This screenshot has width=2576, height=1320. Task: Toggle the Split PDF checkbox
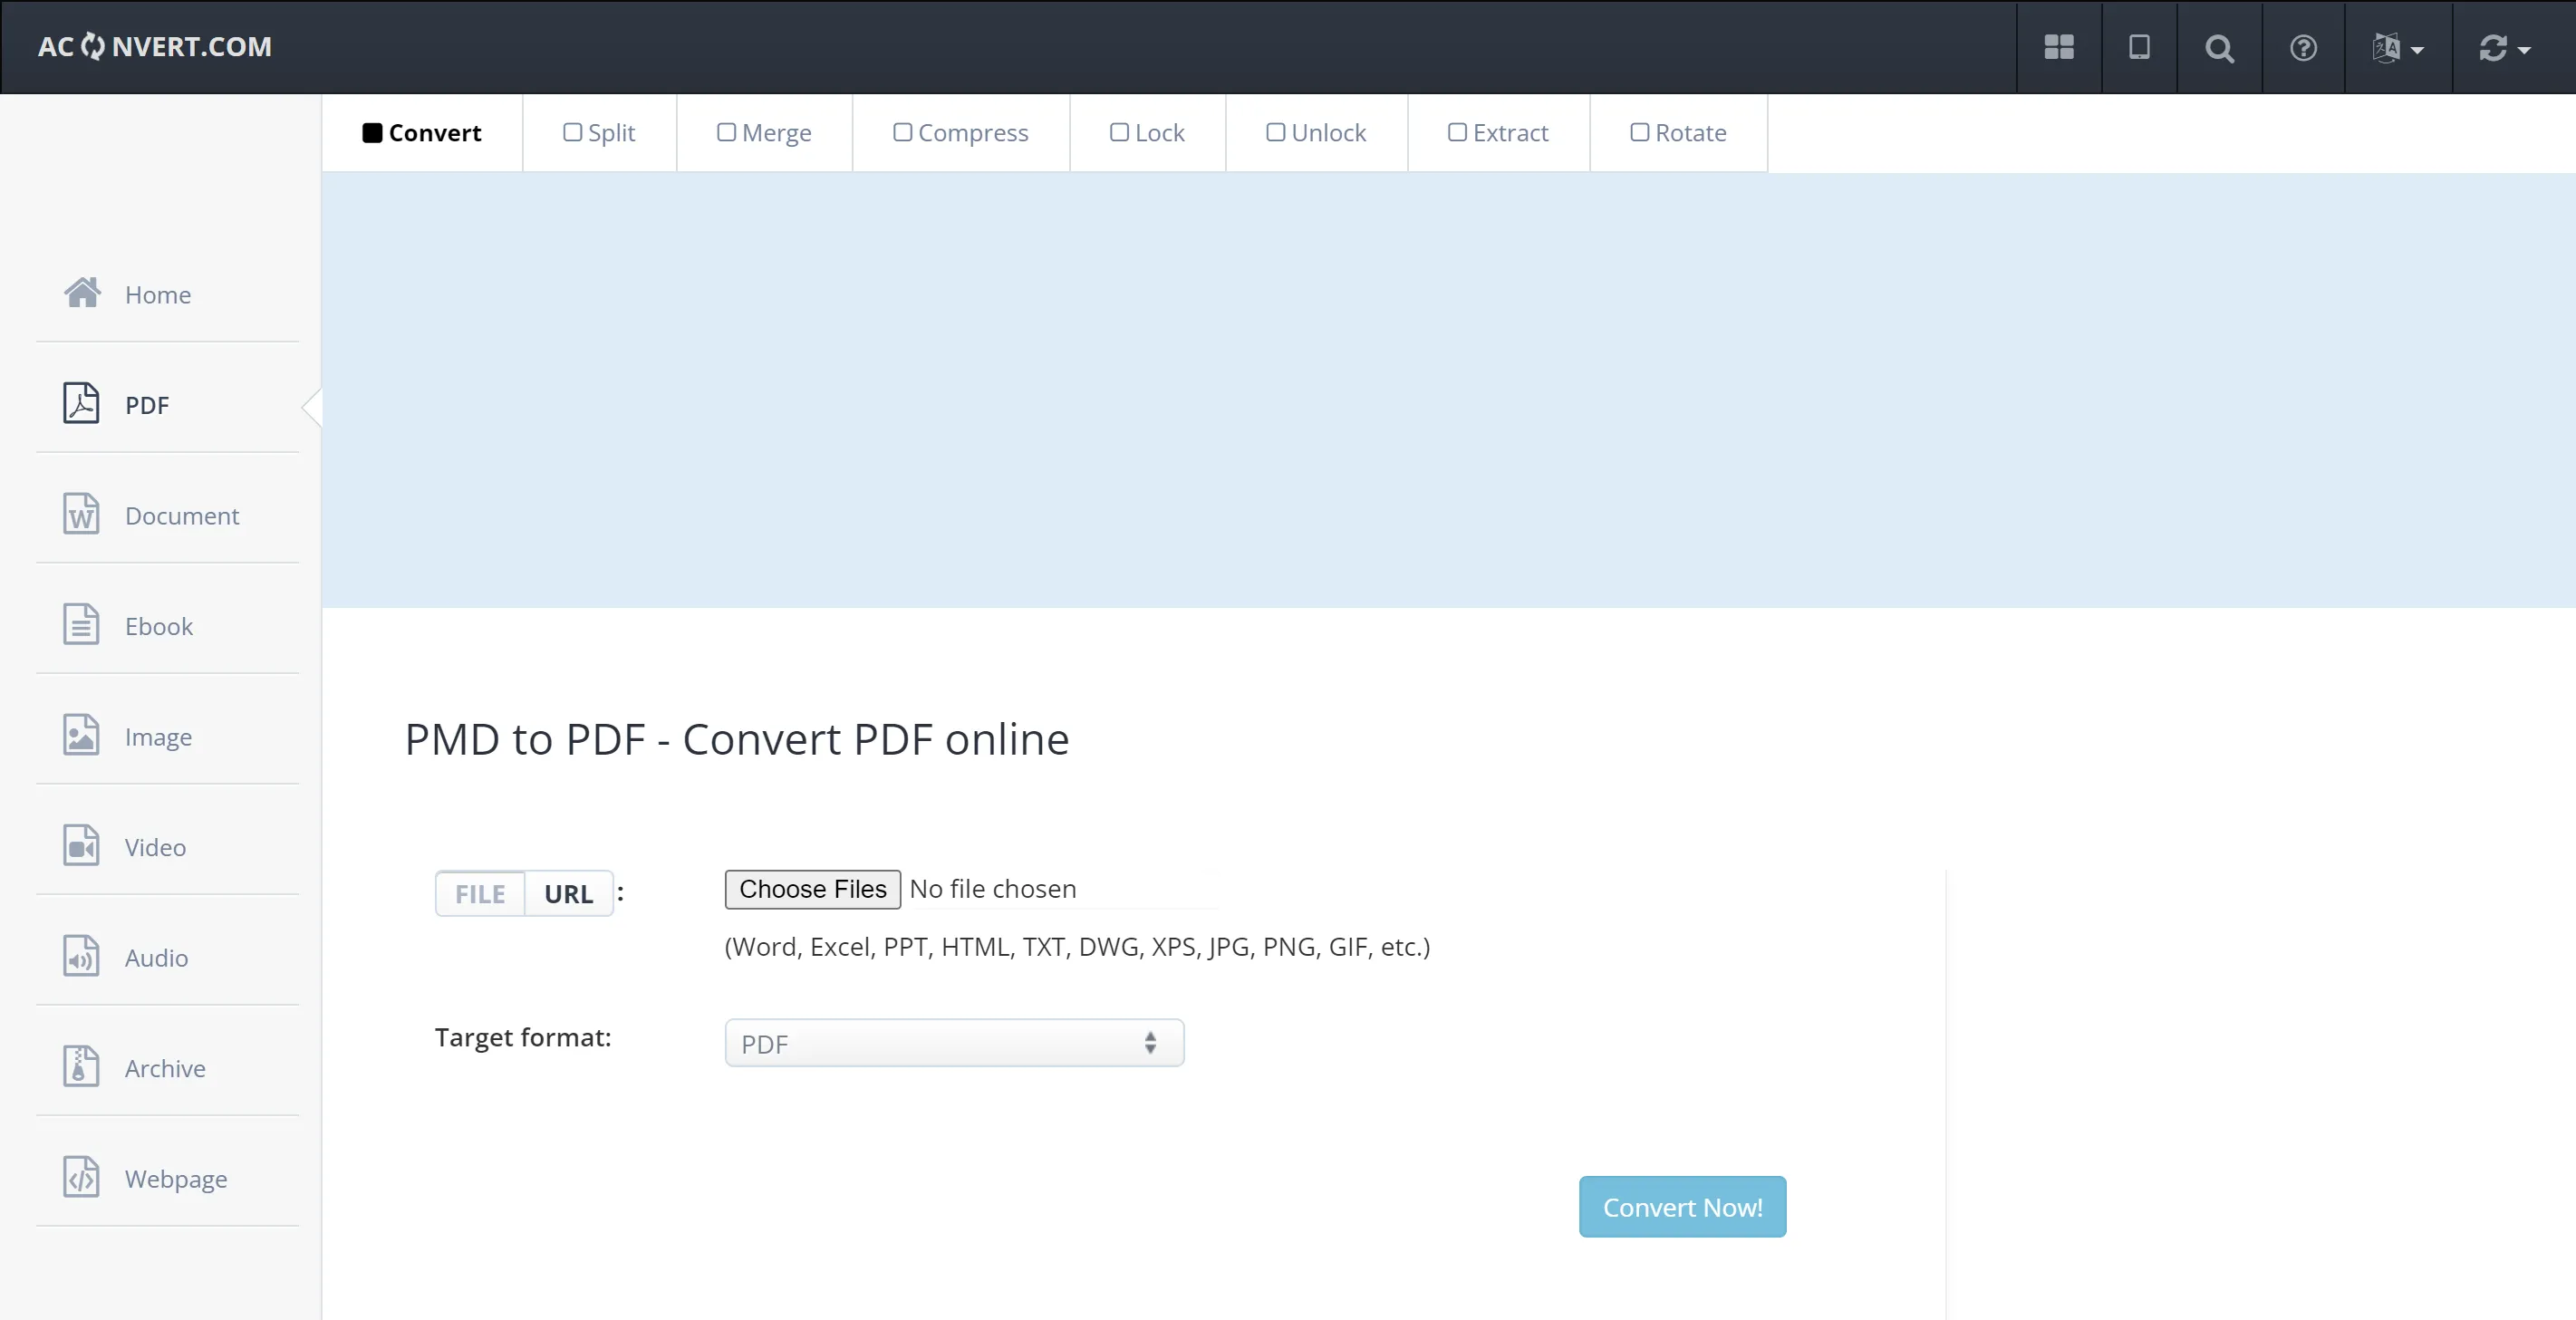point(567,131)
